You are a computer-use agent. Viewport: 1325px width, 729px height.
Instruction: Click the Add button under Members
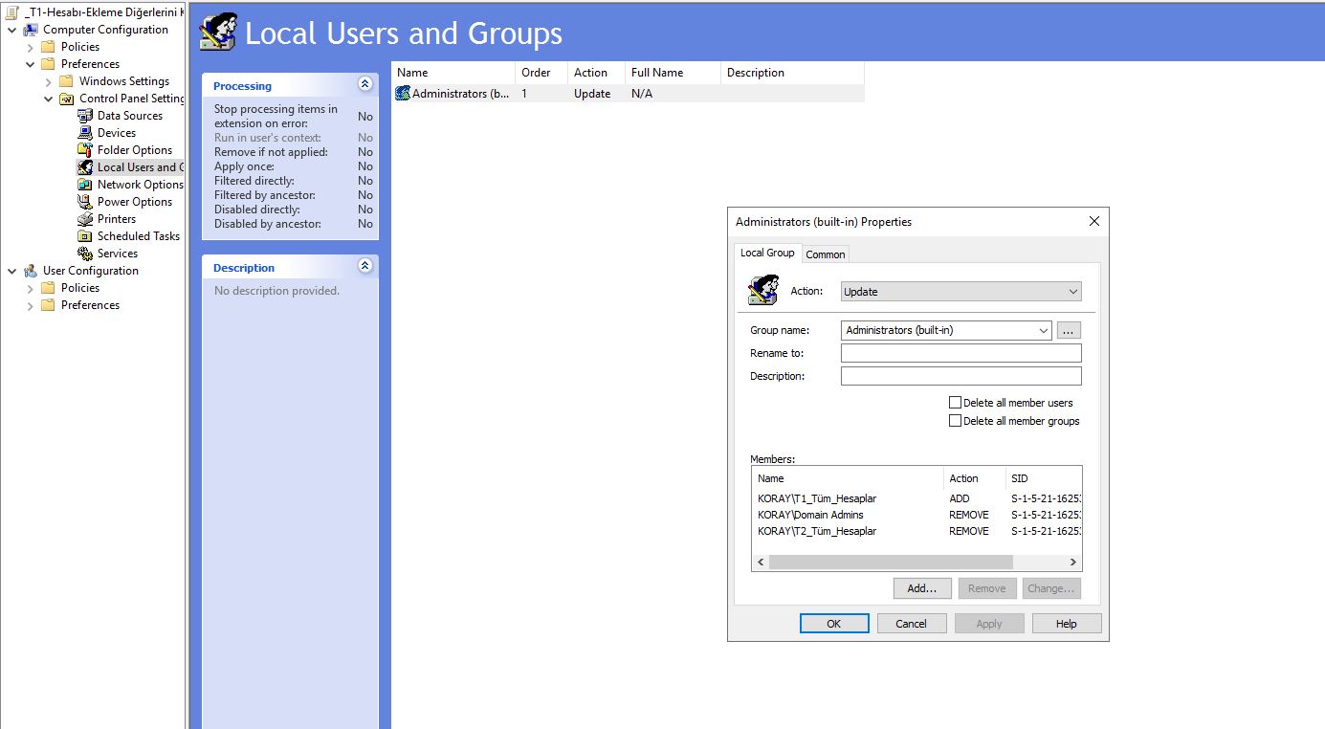(x=921, y=587)
